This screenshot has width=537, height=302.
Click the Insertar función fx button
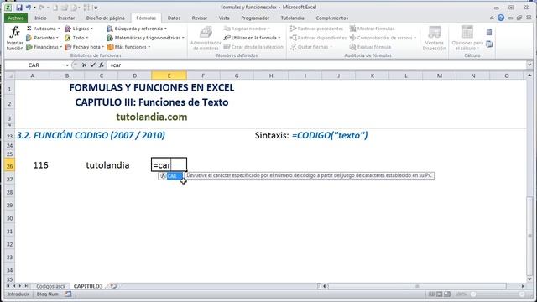[15, 39]
